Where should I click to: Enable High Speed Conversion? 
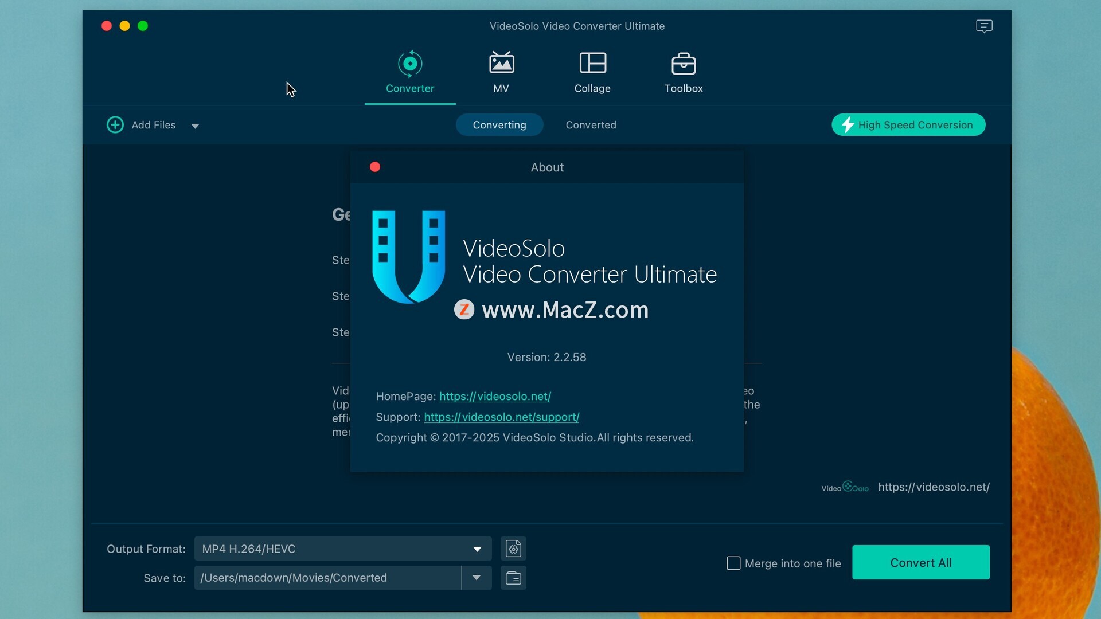pos(908,125)
